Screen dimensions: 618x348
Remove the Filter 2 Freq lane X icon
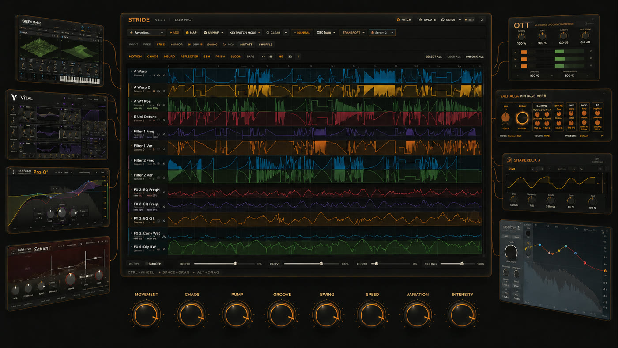164,164
